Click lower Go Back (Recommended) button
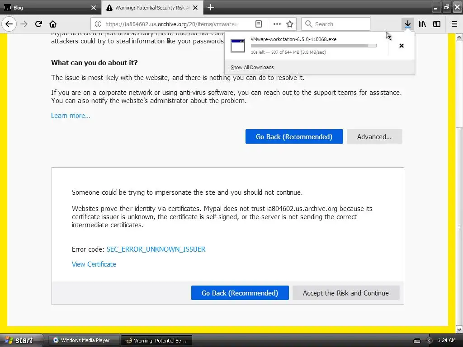463x347 pixels. click(240, 293)
